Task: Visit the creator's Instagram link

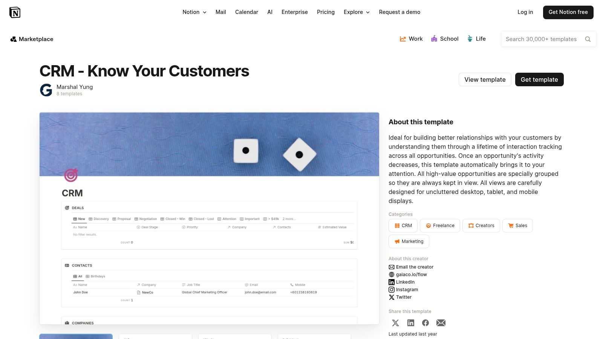Action: click(x=407, y=290)
